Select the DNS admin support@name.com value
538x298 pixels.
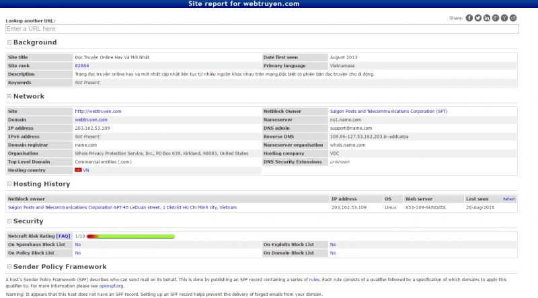pos(350,128)
